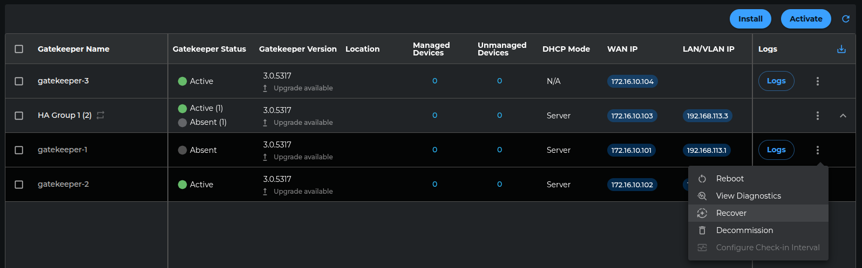Tick the HA Group 1 checkbox
862x268 pixels.
tap(19, 116)
